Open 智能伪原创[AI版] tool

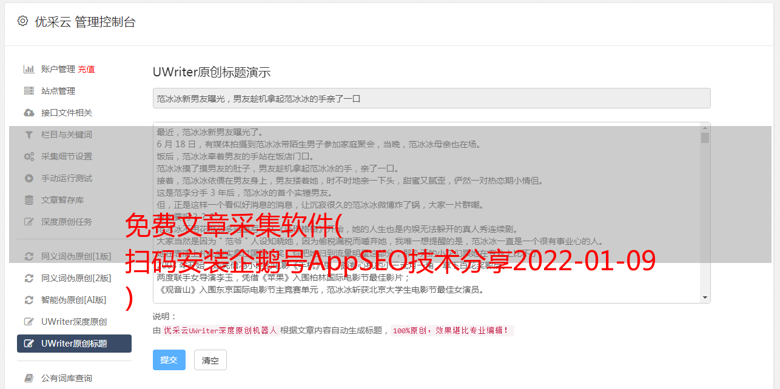pyautogui.click(x=74, y=300)
